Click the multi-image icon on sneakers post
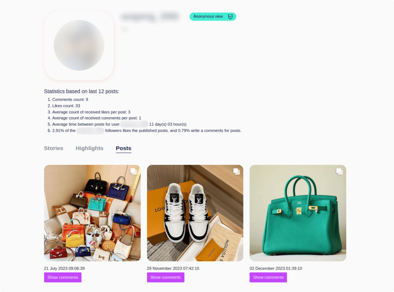The image size is (394, 292). 236,171
